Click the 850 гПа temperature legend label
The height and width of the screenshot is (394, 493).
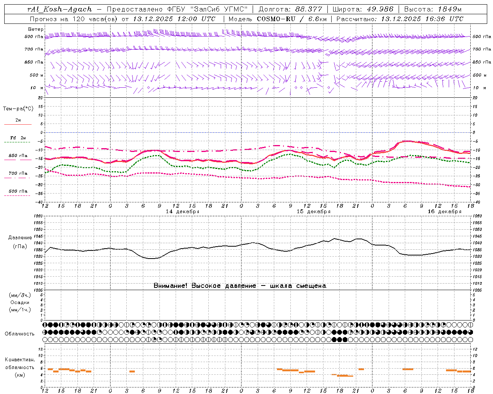[x=18, y=156]
